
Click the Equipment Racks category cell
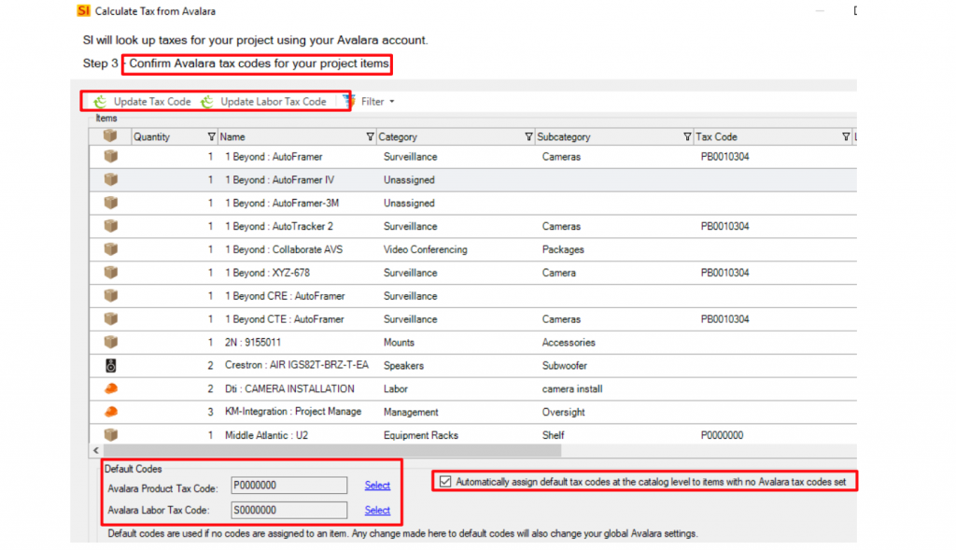pos(421,435)
